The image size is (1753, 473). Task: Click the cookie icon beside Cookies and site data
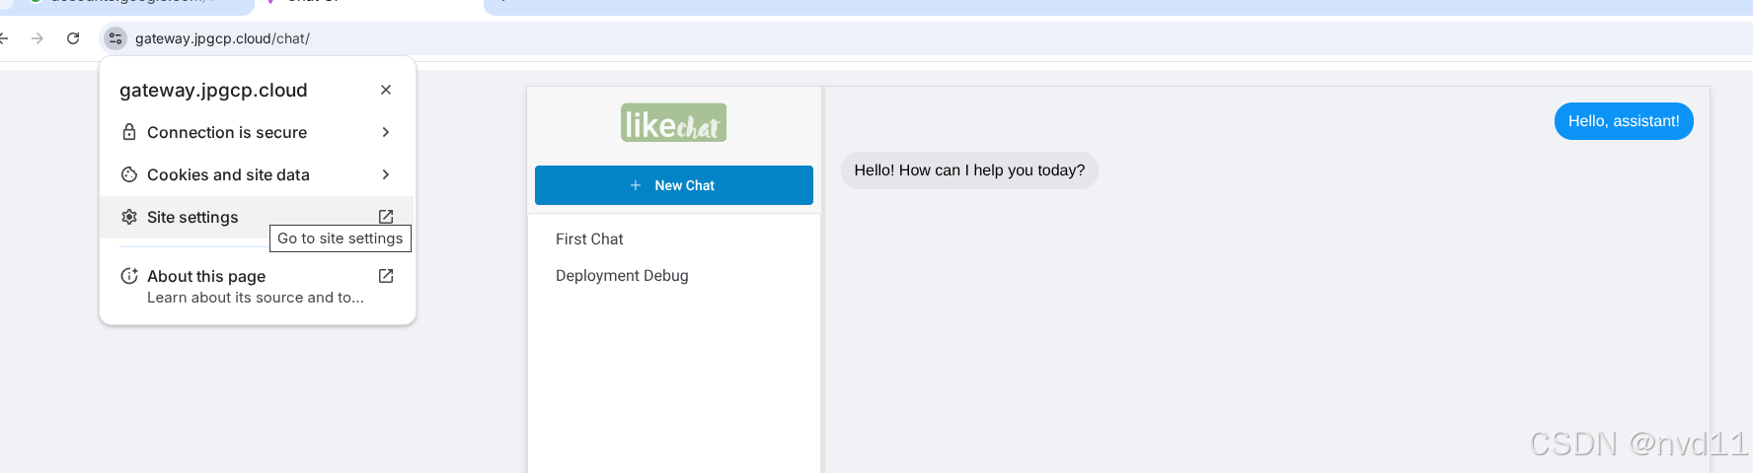(129, 174)
